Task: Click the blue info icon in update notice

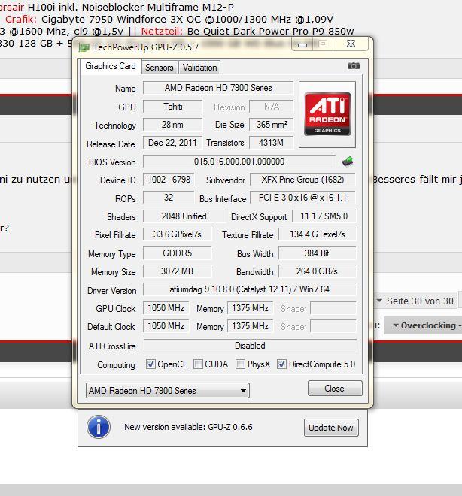Action: 98,427
